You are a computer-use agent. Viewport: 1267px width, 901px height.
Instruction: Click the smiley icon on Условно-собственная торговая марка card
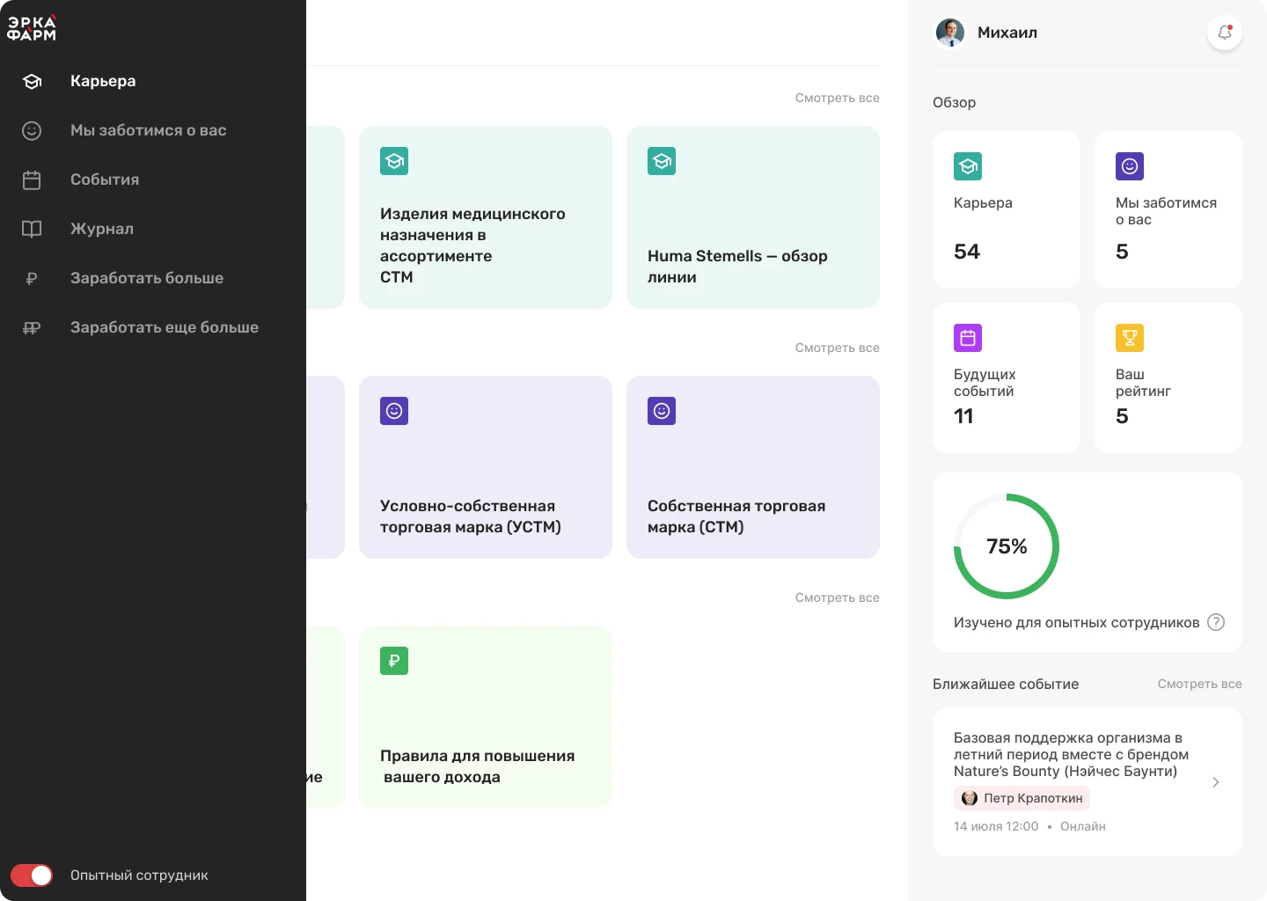pyautogui.click(x=394, y=411)
